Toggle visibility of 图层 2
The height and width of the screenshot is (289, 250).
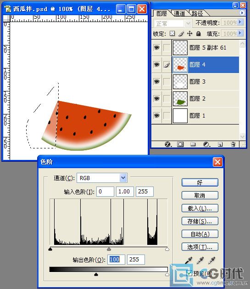[156, 98]
